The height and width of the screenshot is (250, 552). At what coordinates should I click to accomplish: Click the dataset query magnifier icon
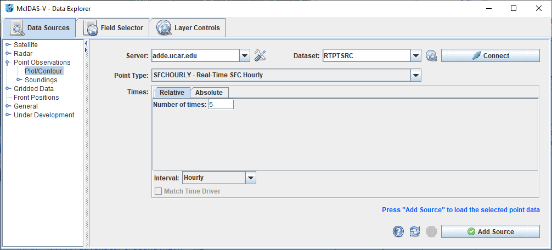pos(431,56)
